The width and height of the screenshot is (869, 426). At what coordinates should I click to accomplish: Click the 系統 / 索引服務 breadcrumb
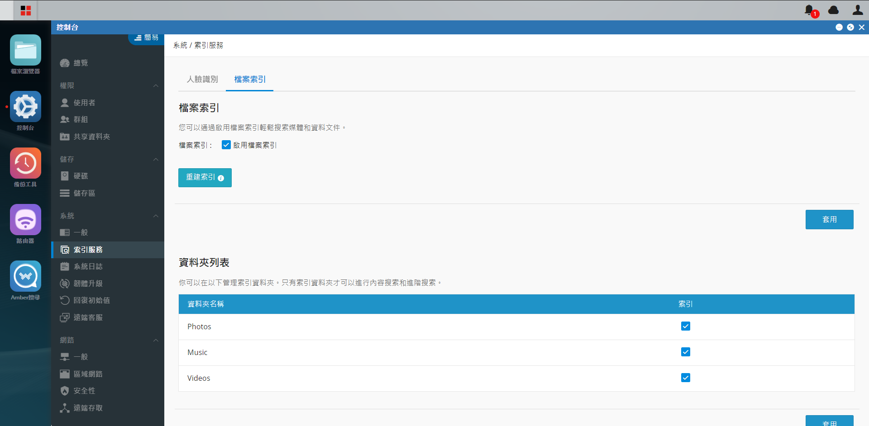pyautogui.click(x=198, y=45)
